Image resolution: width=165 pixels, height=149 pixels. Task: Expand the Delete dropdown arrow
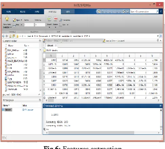pos(55,27)
